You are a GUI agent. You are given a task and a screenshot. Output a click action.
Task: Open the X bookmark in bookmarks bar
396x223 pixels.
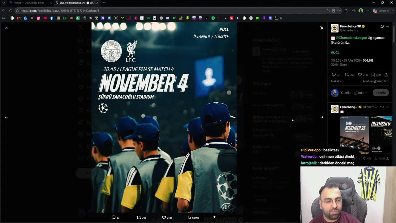click(x=32, y=18)
